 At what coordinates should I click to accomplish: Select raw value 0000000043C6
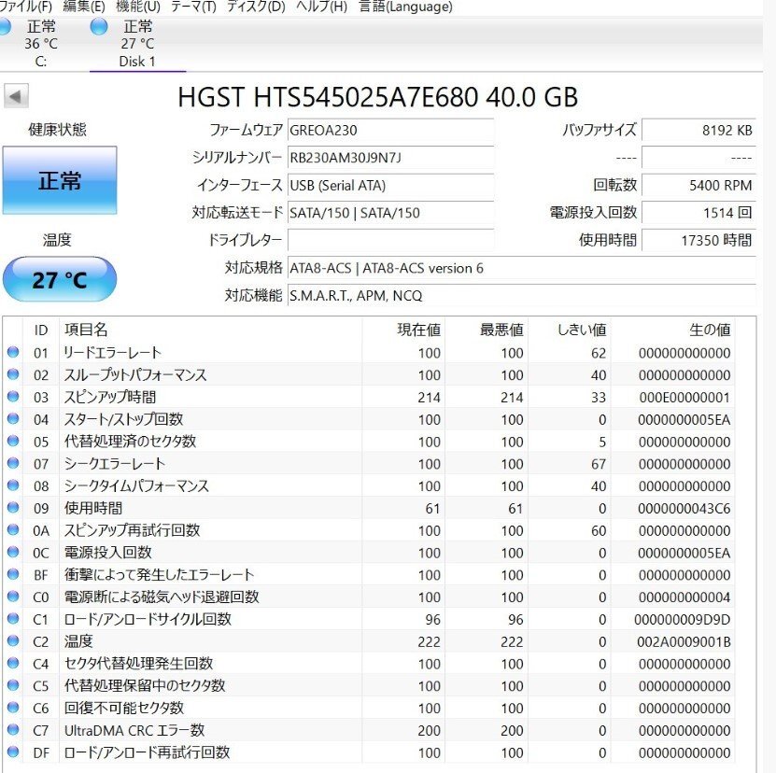click(x=684, y=509)
